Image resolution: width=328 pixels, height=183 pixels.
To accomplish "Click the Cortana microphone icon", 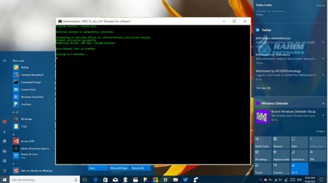I will point(75,180).
